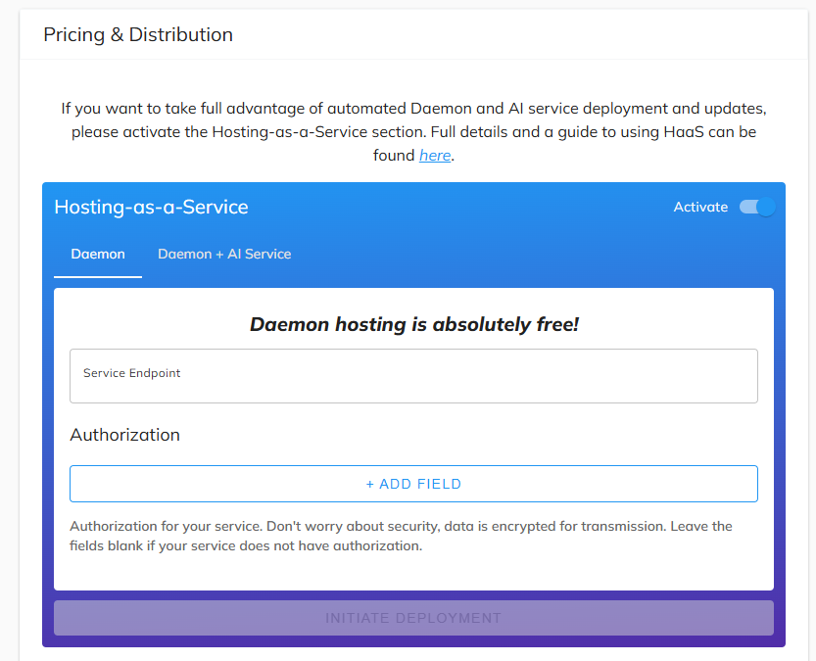
Task: Click inside the Service Endpoint input field
Action: [412, 375]
